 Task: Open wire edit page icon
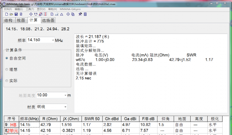pyautogui.click(x=52, y=14)
